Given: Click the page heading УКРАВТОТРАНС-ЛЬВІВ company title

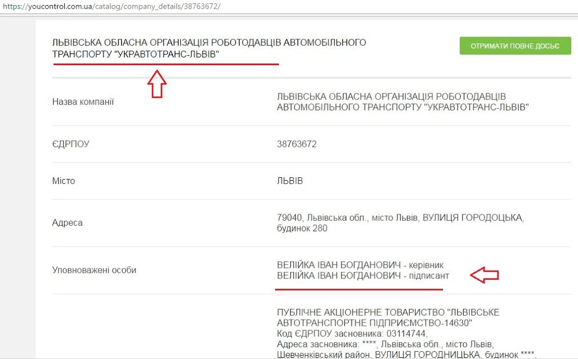Looking at the screenshot, I should point(209,48).
